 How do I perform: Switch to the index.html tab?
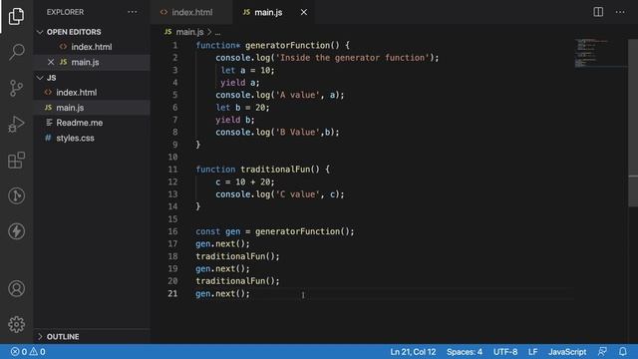tap(191, 12)
